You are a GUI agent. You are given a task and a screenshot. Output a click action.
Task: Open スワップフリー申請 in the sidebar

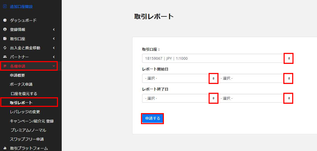click(27, 139)
